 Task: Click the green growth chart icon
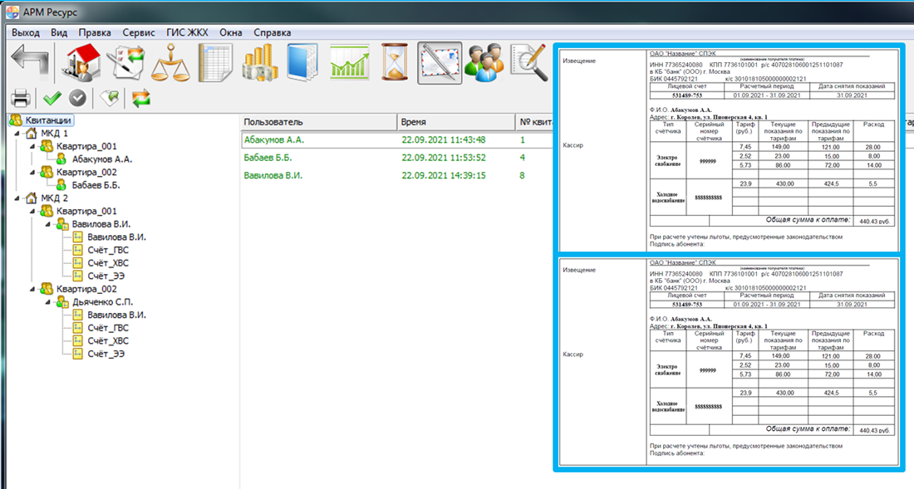[x=349, y=63]
